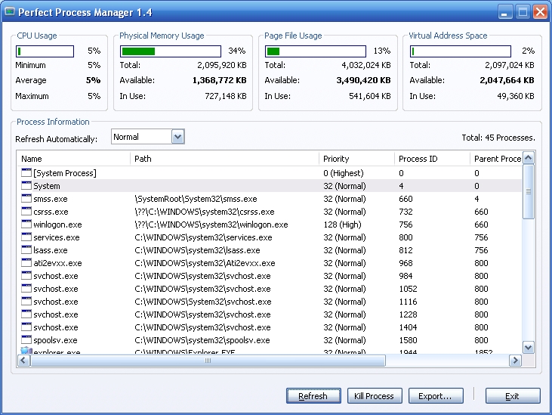Click available memory value 1,368,772 KB
The image size is (552, 415).
tap(219, 80)
